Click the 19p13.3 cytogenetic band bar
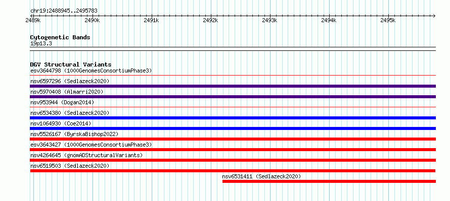 [x=233, y=49]
